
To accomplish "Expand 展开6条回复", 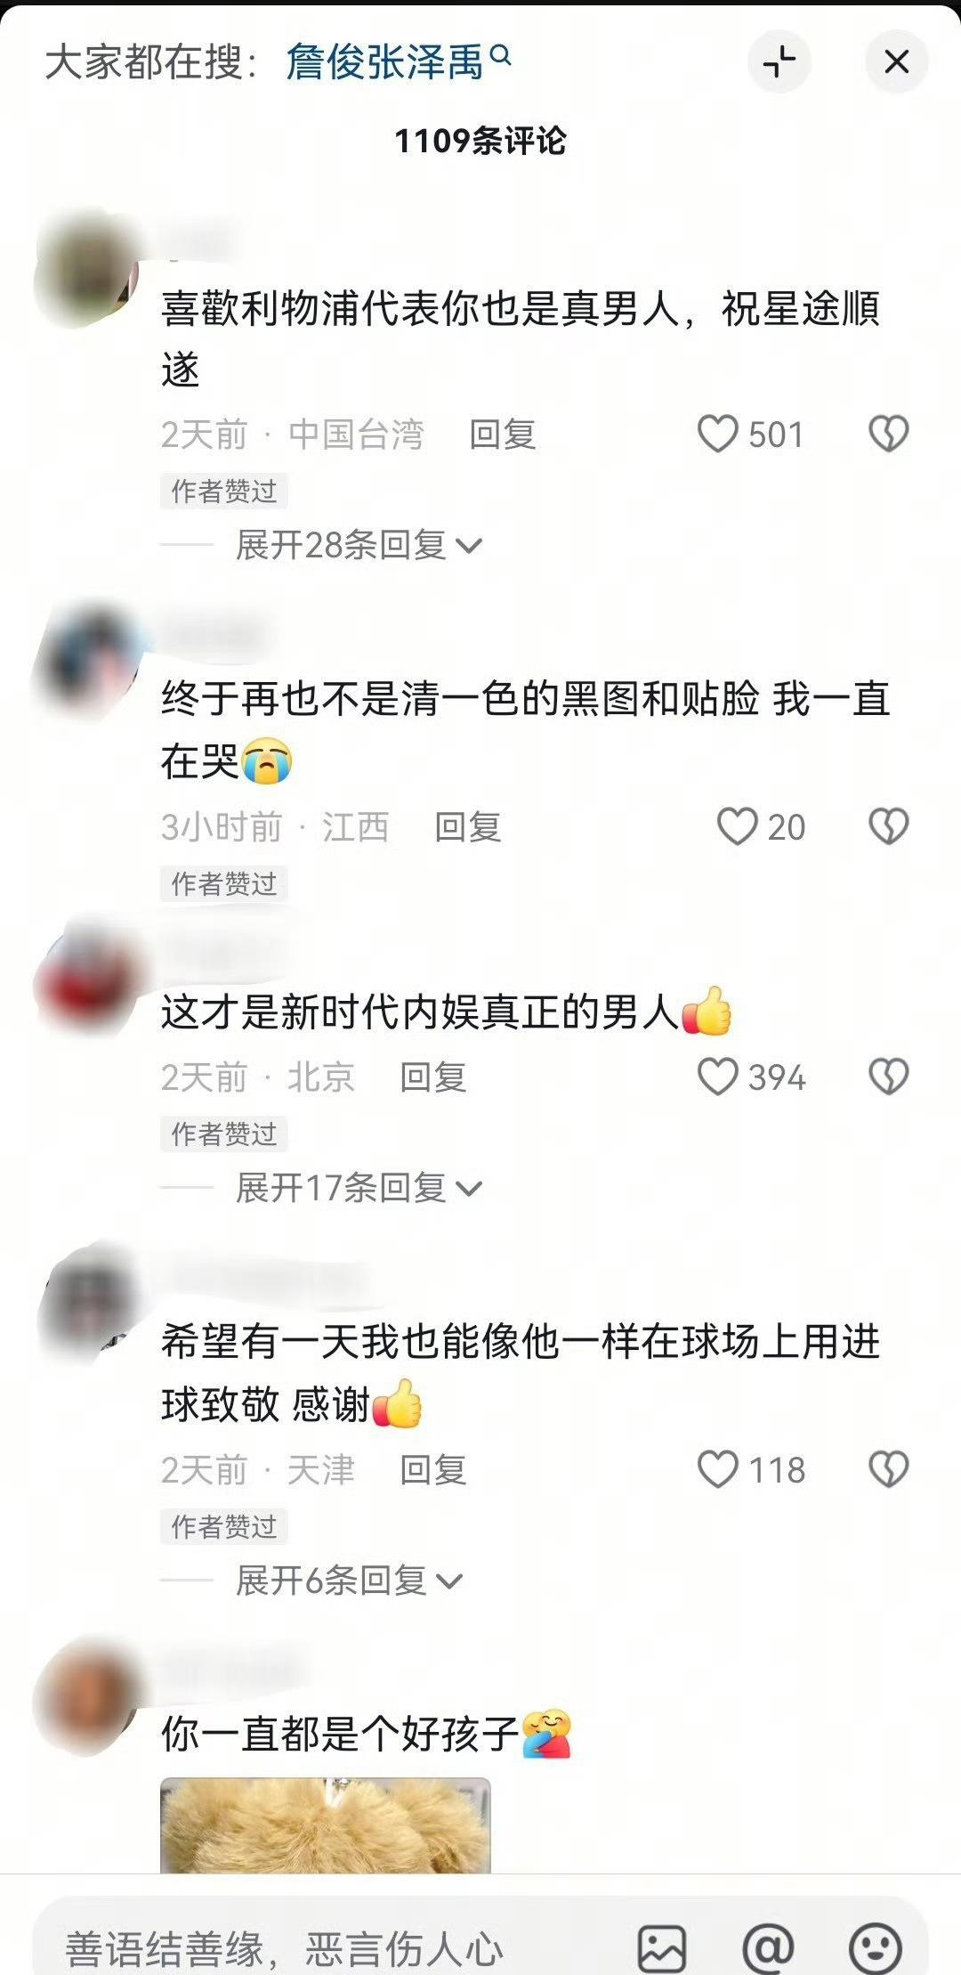I will click(349, 1580).
